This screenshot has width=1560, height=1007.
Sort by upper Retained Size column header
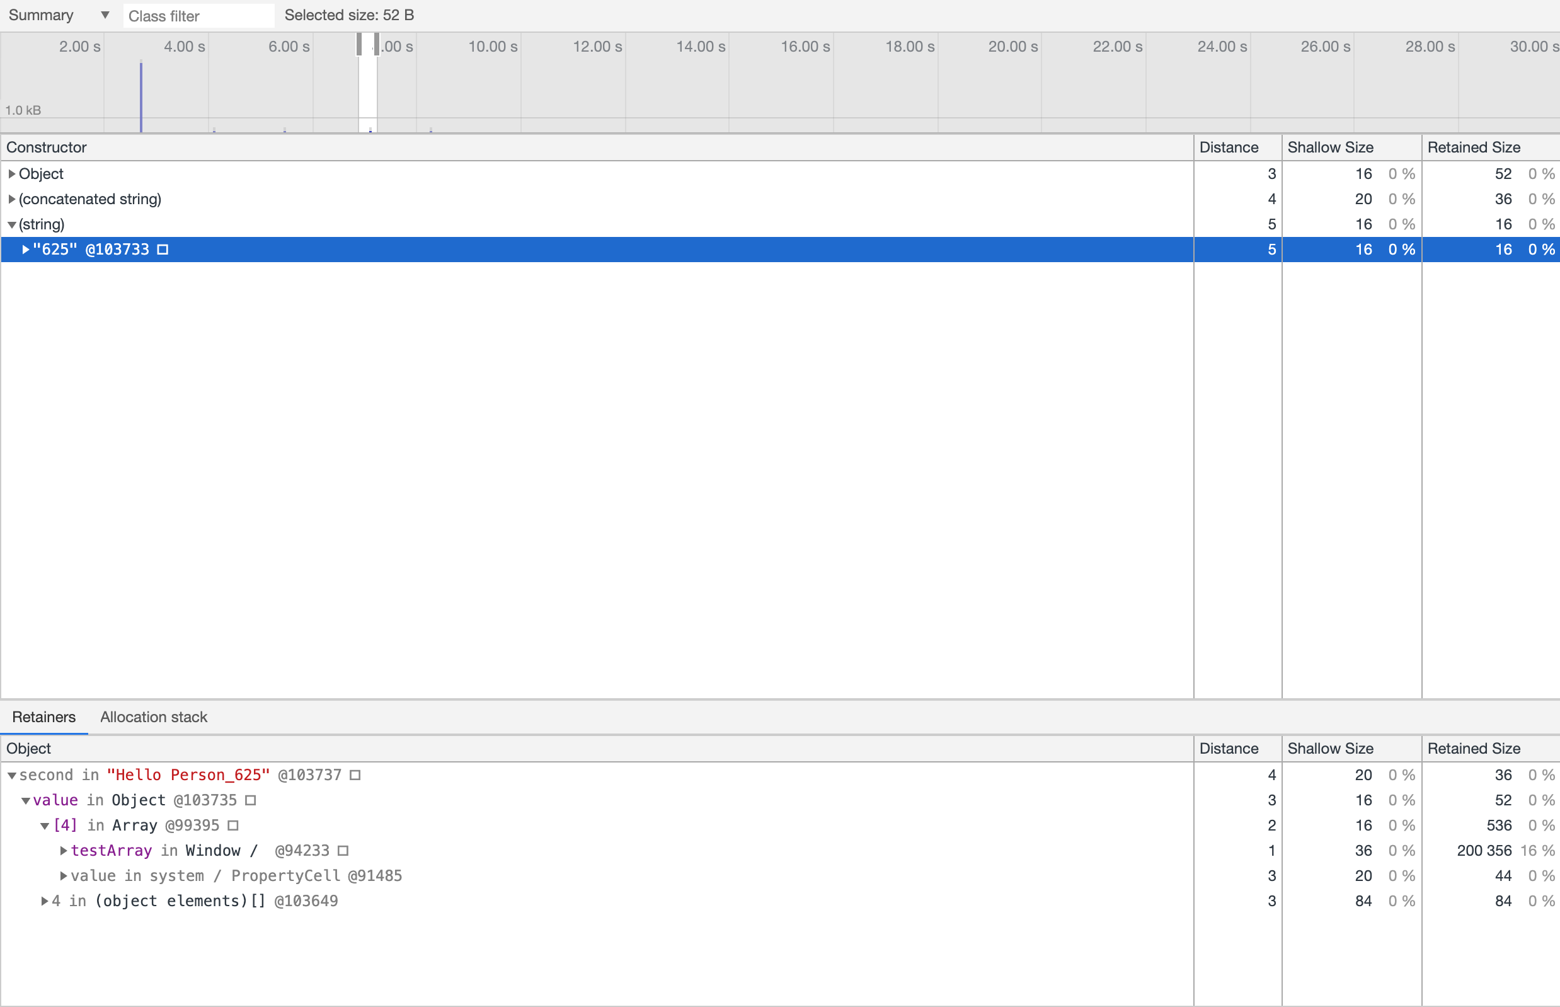pyautogui.click(x=1473, y=147)
